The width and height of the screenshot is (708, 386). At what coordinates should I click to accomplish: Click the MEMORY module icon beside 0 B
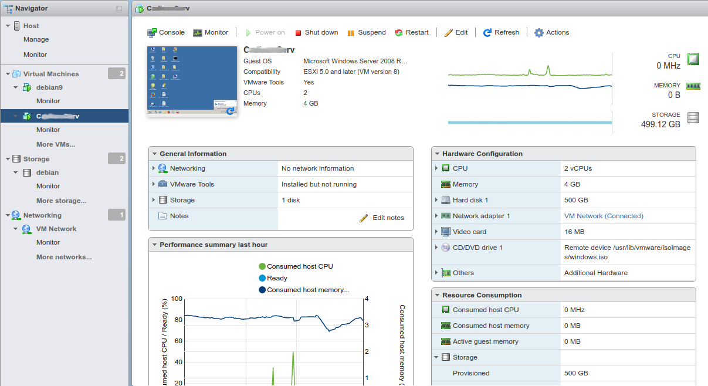(693, 86)
